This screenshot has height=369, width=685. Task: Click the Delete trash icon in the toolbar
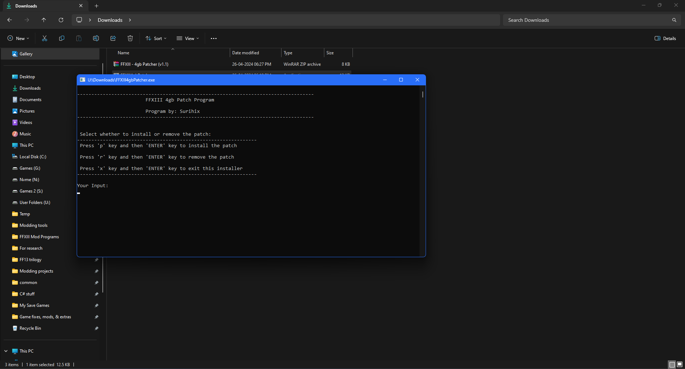point(130,39)
